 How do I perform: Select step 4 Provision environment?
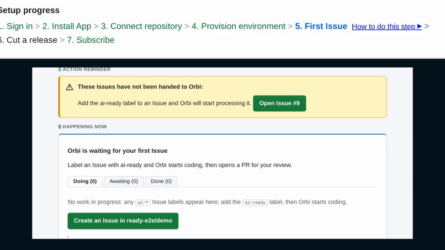coord(239,26)
